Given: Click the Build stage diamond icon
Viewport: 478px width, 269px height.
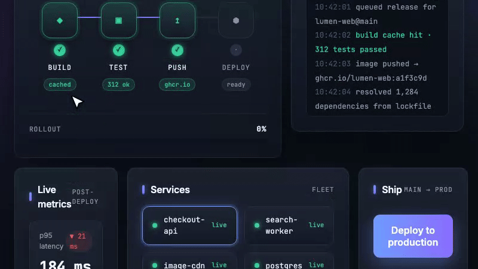Looking at the screenshot, I should click(x=60, y=20).
